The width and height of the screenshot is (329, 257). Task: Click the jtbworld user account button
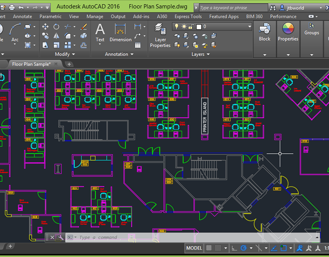tap(292, 8)
